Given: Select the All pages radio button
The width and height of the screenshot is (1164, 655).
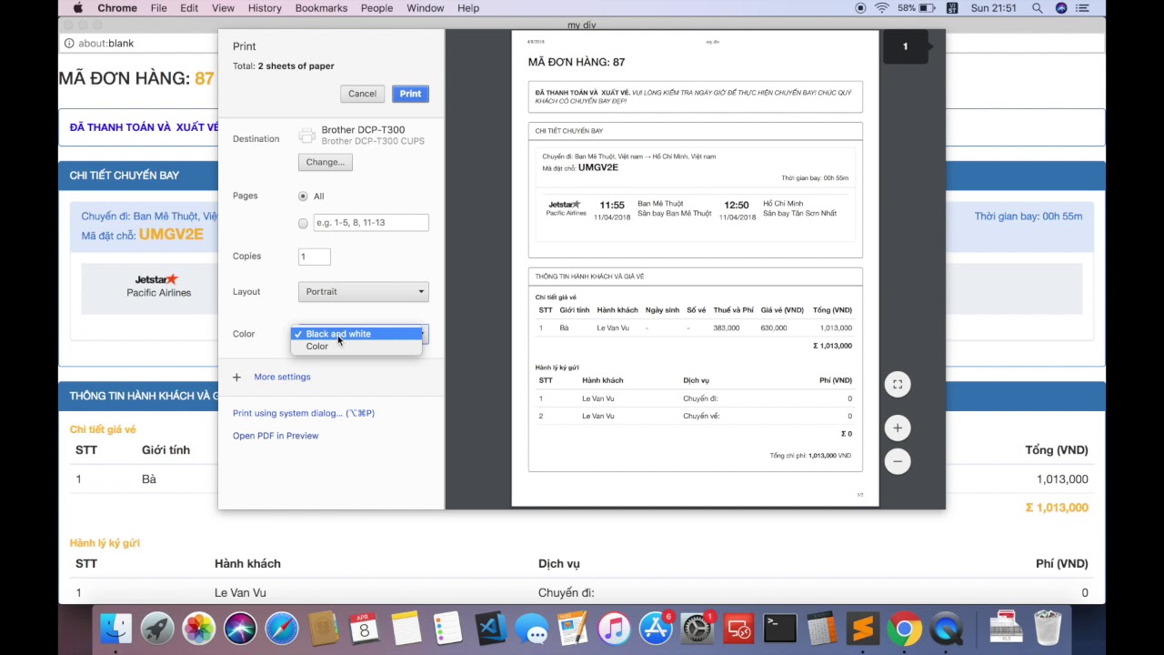Looking at the screenshot, I should (x=303, y=196).
